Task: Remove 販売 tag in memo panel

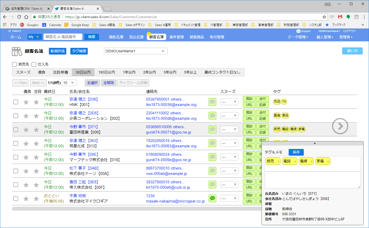Action: click(278, 162)
